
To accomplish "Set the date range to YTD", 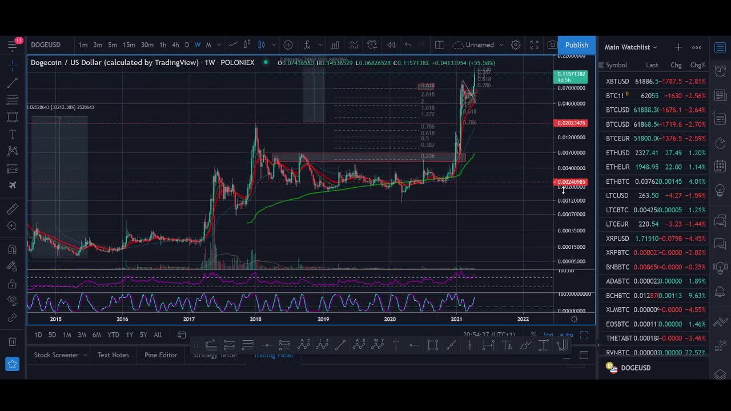I will 113,335.
